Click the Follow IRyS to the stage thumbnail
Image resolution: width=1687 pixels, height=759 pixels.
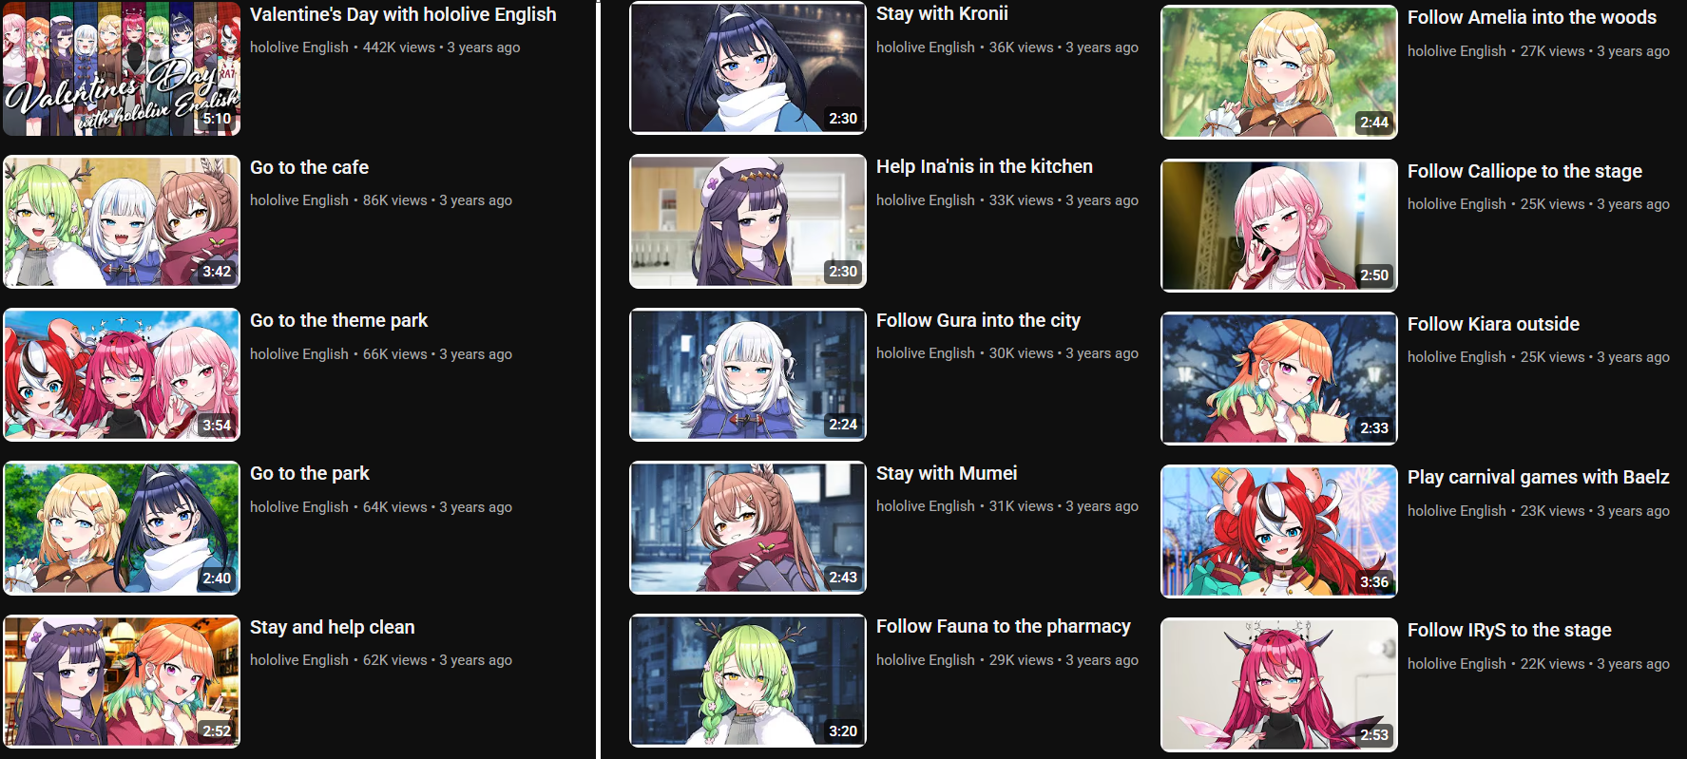pyautogui.click(x=1279, y=685)
